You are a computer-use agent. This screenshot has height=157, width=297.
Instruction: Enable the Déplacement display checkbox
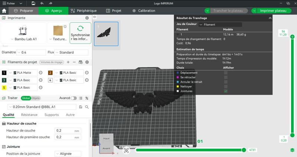226,73
